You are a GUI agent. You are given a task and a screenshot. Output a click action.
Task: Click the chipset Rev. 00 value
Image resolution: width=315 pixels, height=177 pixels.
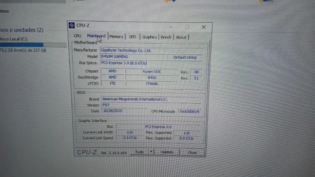196,72
